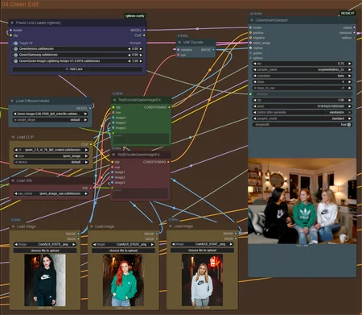Open the vae_name dropdown in Load VAE

(x=51, y=193)
